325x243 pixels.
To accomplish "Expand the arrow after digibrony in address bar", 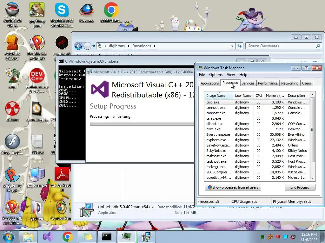I will (x=129, y=46).
